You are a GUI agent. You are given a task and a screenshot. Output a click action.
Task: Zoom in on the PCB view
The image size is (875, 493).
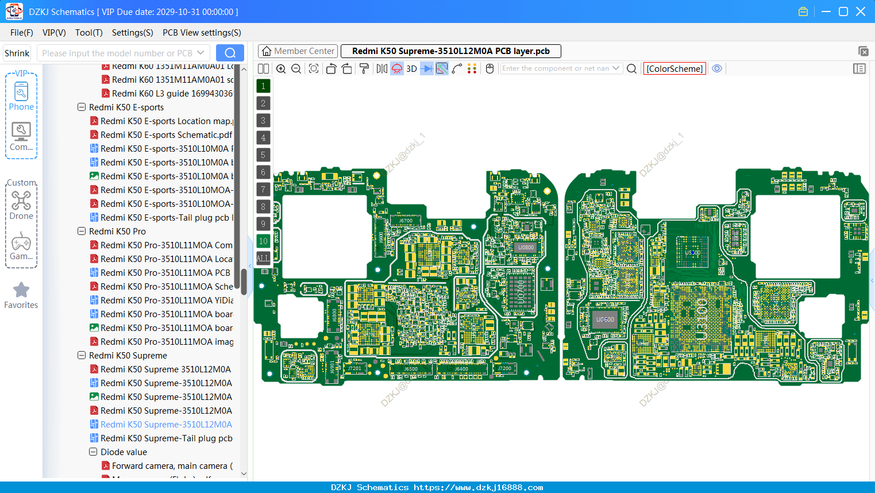click(x=281, y=69)
